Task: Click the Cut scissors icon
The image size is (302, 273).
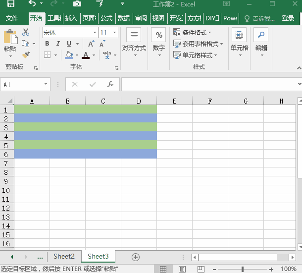Action: 26,32
